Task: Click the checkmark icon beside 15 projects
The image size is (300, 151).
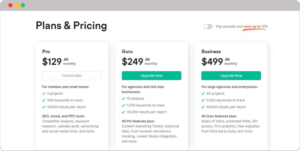Action: pos(123,99)
